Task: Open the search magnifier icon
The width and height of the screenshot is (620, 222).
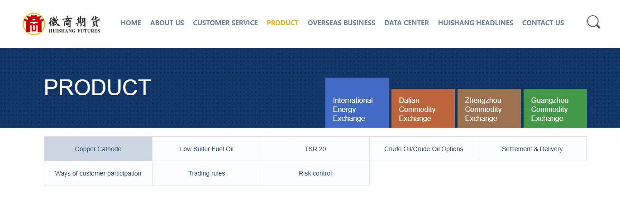Action: pyautogui.click(x=593, y=22)
